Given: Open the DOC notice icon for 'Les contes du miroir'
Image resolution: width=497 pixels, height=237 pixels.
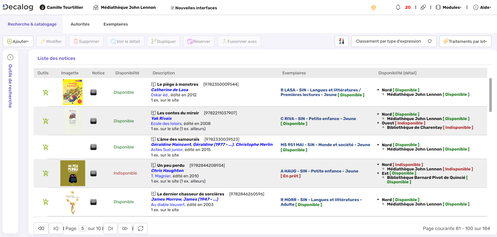Looking at the screenshot, I should pyautogui.click(x=93, y=121).
